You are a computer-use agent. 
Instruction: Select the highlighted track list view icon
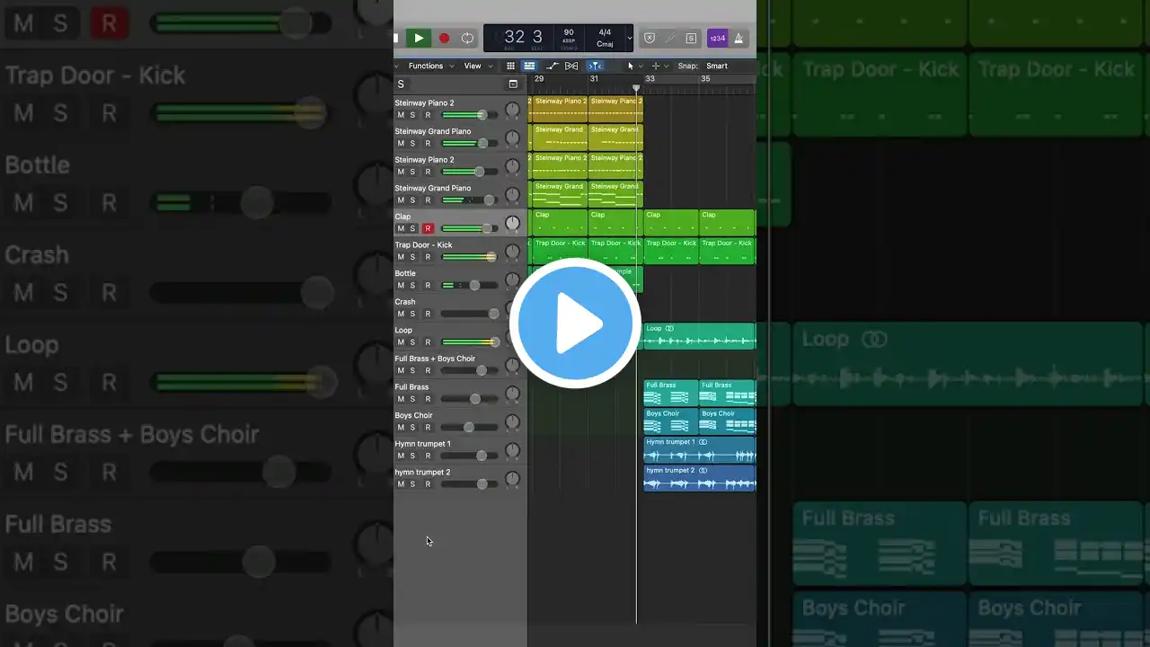529,66
